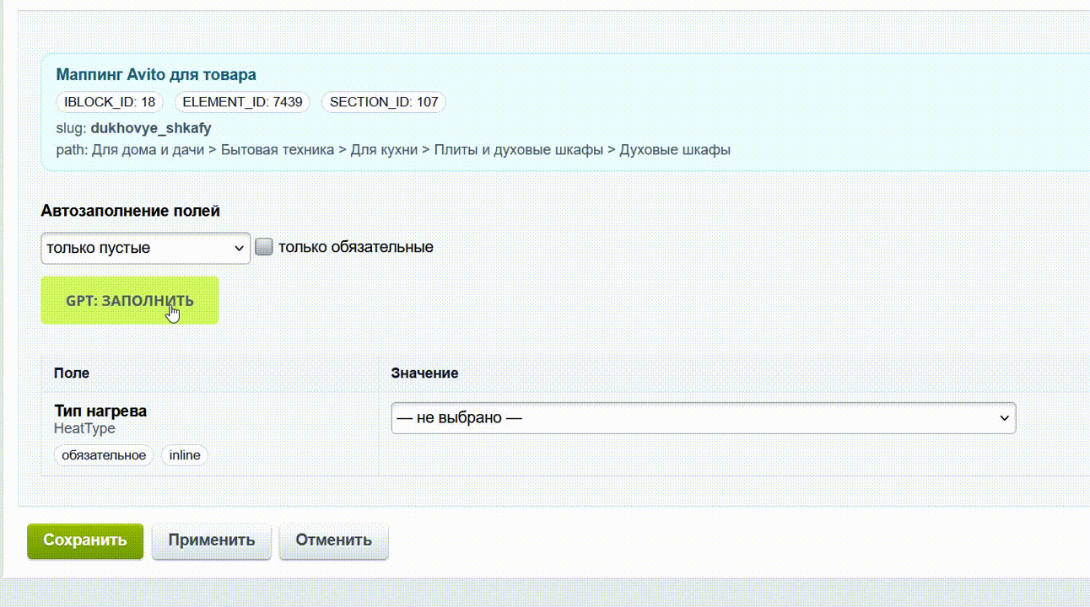Click the ELEMENT_ID: 7439 badge
This screenshot has height=607, width=1090.
pos(242,102)
